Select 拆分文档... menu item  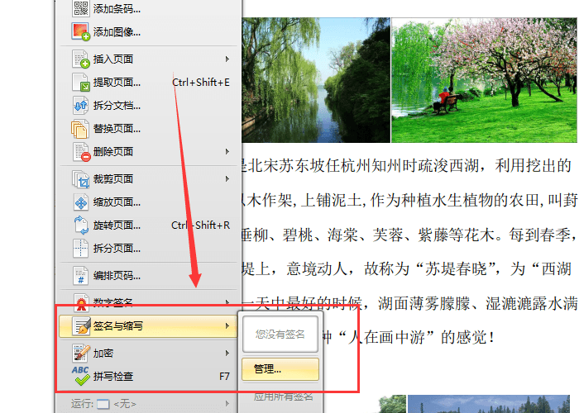pyautogui.click(x=148, y=106)
